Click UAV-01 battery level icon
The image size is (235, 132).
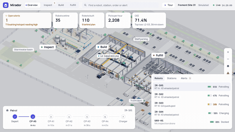click(x=212, y=122)
